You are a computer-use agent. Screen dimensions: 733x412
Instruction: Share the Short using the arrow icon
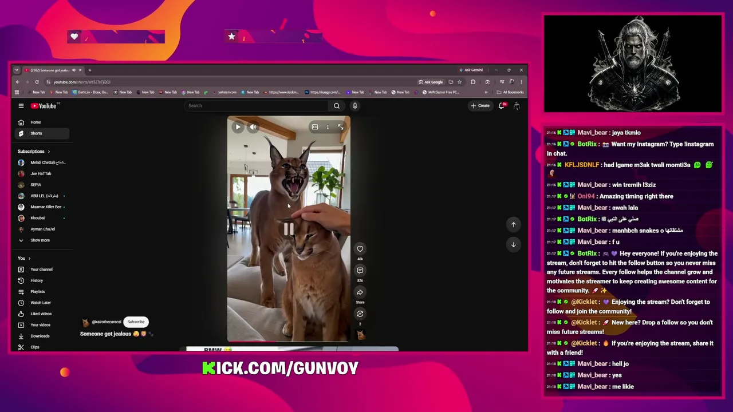pyautogui.click(x=360, y=292)
